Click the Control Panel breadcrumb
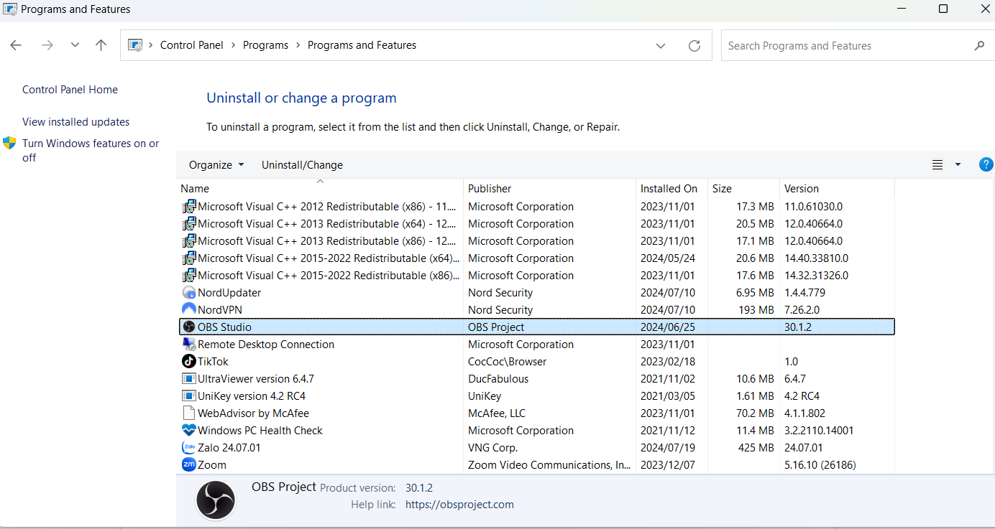The height and width of the screenshot is (529, 995). click(x=192, y=45)
